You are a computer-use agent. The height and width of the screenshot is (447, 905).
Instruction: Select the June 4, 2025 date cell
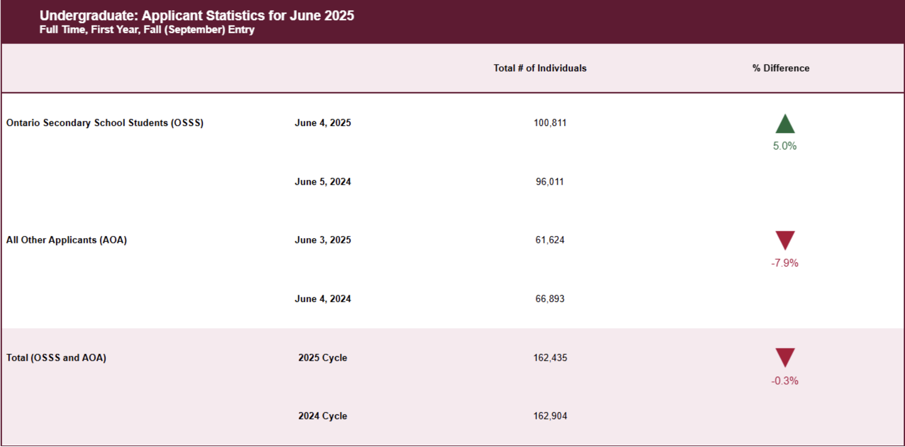pos(323,123)
